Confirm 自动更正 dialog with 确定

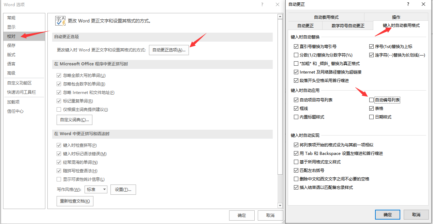click(388, 214)
